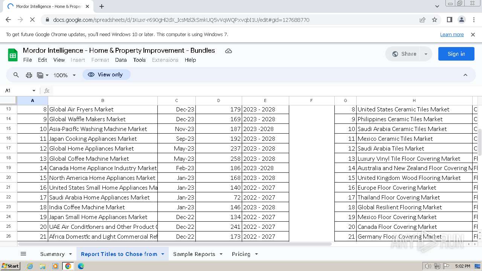Open Internet Explorer from the taskbar
Viewport: 482px width, 271px height.
(x=30, y=266)
